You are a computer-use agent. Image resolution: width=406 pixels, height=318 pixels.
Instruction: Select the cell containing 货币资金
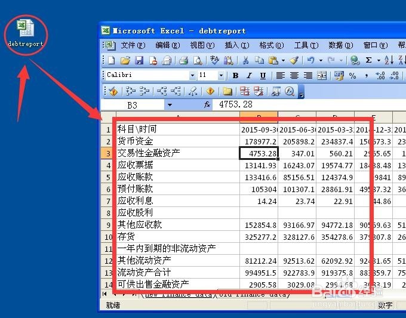(178, 141)
